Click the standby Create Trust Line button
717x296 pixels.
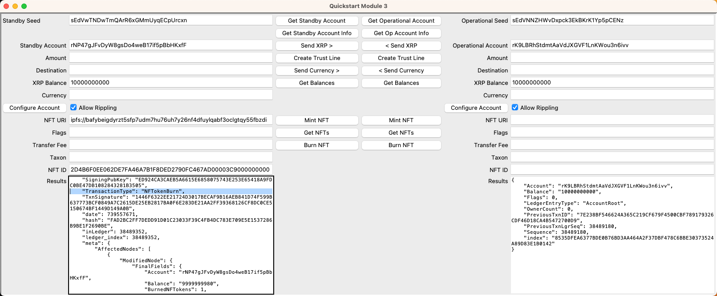click(316, 58)
